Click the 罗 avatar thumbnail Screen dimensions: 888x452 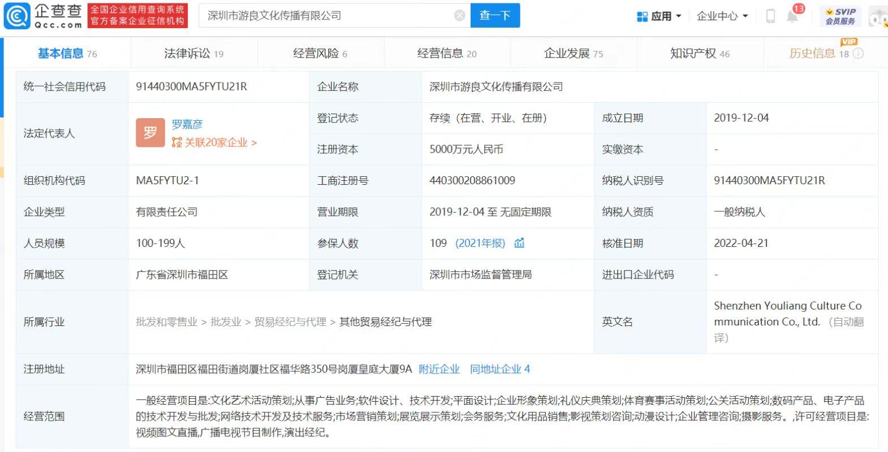(x=150, y=133)
